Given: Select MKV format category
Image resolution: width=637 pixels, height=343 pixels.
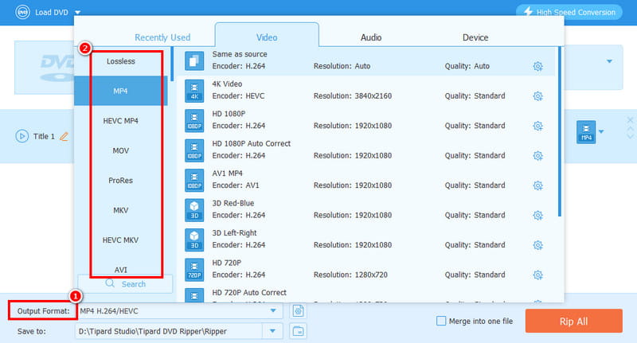Looking at the screenshot, I should pos(121,210).
